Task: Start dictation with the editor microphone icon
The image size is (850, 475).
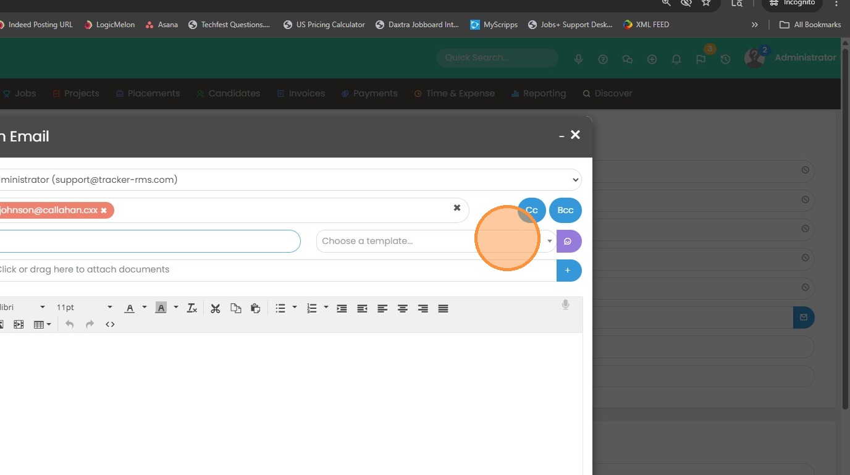Action: [565, 305]
